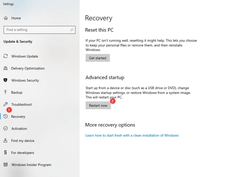This screenshot has width=228, height=177.
Task: Click the Windows Security shield icon
Action: 5,80
